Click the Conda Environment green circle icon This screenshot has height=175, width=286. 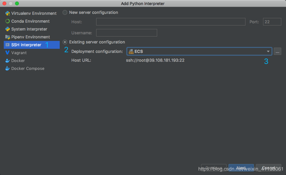point(7,21)
